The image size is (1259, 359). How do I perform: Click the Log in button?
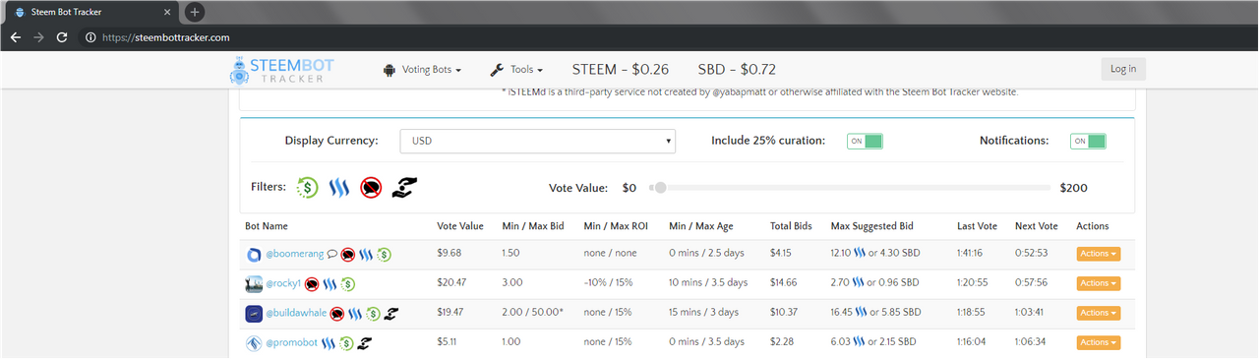1123,69
